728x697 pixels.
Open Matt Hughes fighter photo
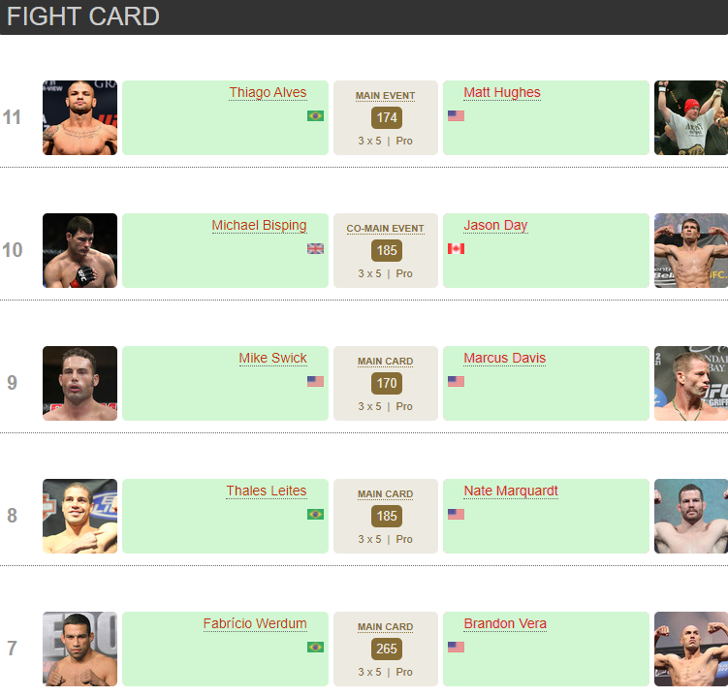click(690, 117)
